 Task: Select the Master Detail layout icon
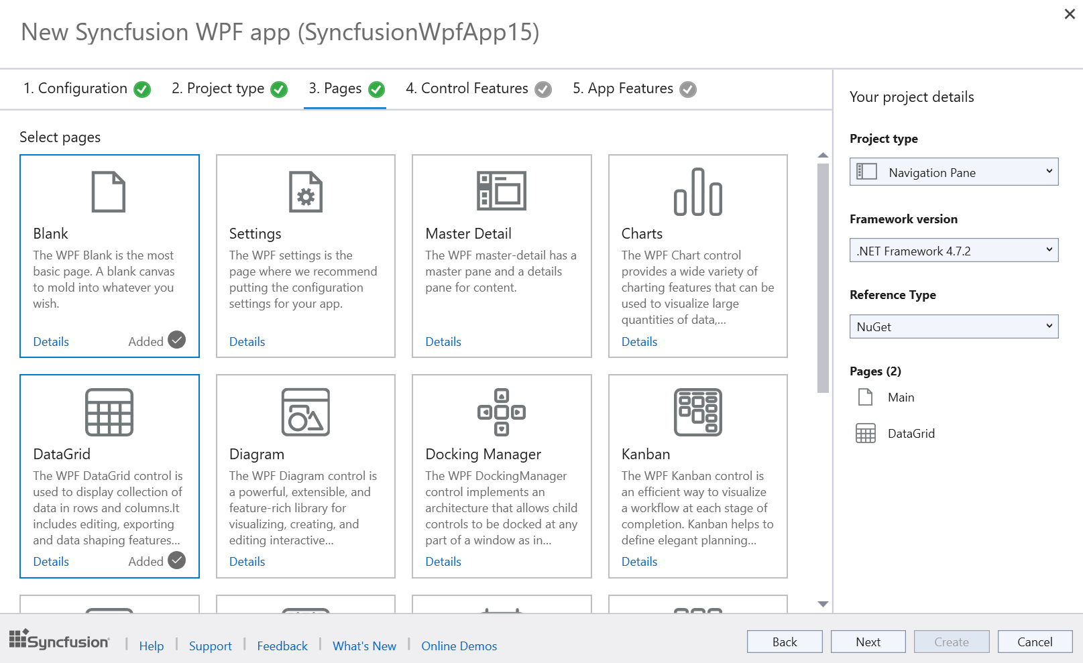point(501,191)
